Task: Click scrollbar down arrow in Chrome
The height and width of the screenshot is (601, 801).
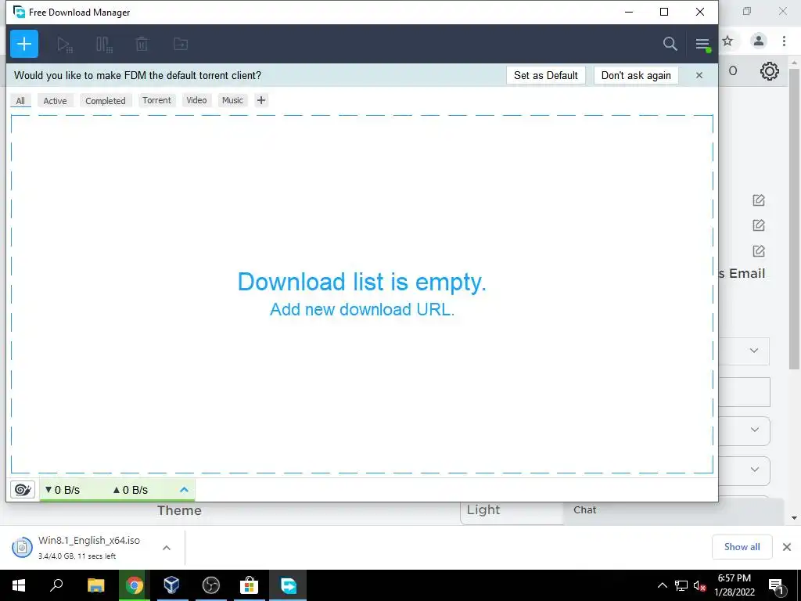Action: pyautogui.click(x=794, y=518)
